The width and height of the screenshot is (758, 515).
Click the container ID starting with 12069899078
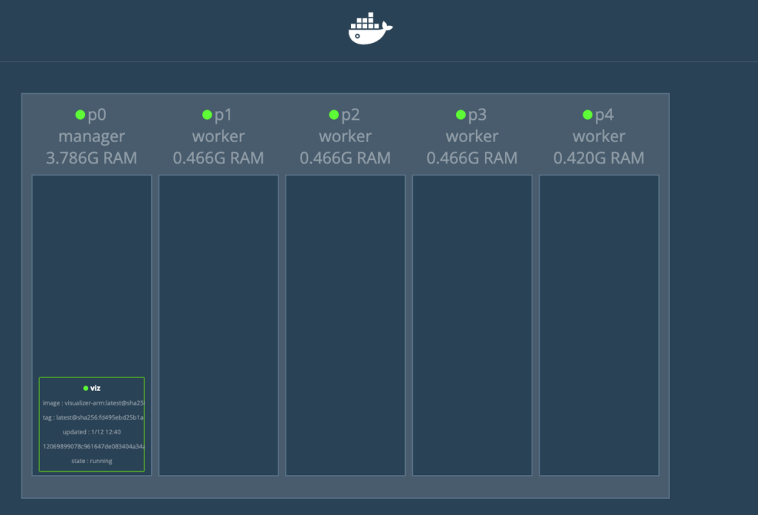[93, 446]
